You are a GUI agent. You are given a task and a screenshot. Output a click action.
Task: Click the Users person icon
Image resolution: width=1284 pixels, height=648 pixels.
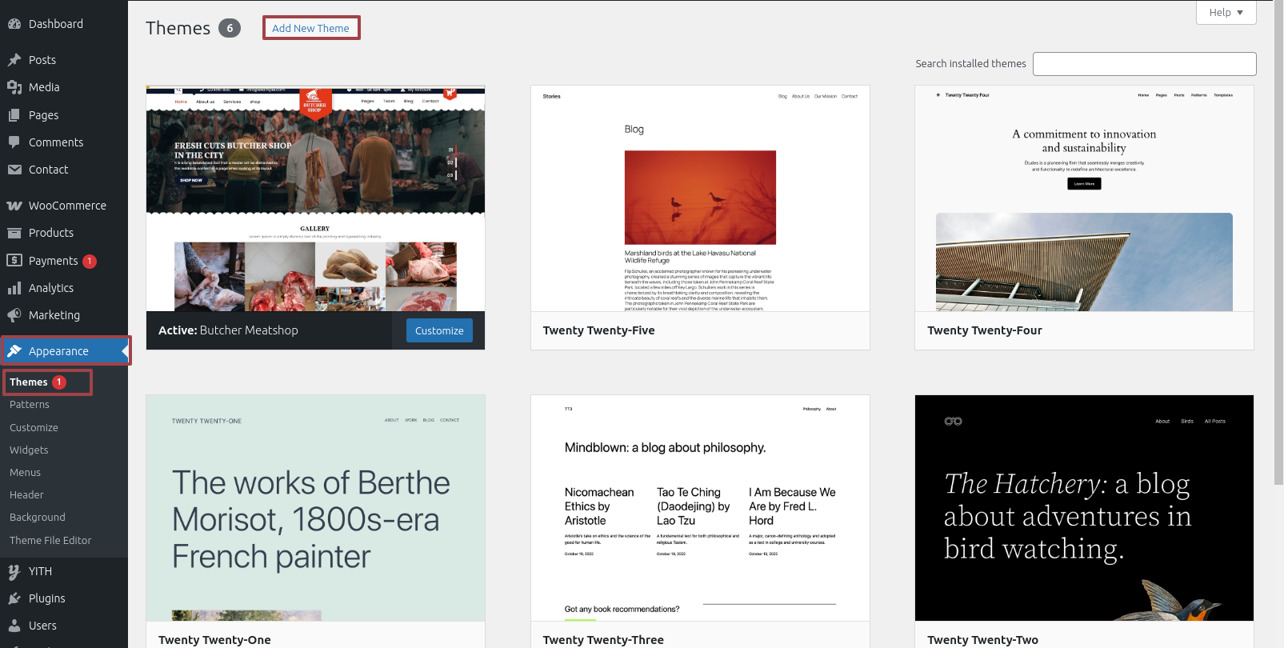point(14,626)
